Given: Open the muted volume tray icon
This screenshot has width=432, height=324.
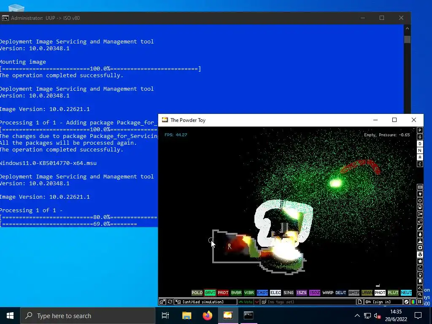Looking at the screenshot, I should (377, 316).
